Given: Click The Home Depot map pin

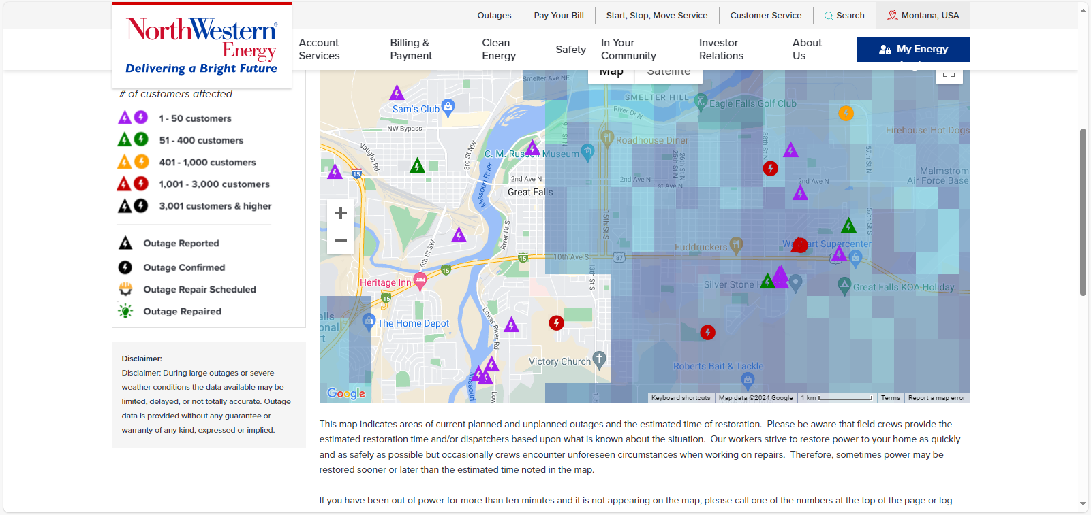Looking at the screenshot, I should coord(369,321).
